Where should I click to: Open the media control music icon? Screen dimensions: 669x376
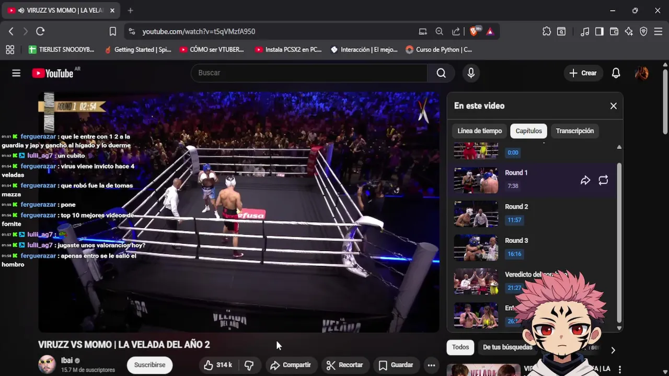pyautogui.click(x=585, y=31)
